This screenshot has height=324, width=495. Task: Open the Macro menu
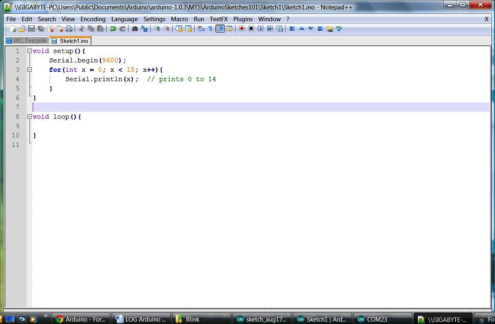[x=180, y=19]
